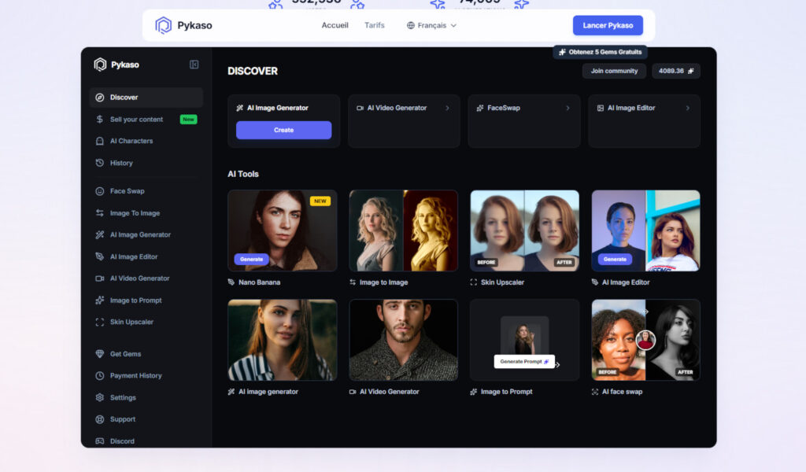The width and height of the screenshot is (806, 472).
Task: Open Image To Image from the sidebar
Action: 146,213
